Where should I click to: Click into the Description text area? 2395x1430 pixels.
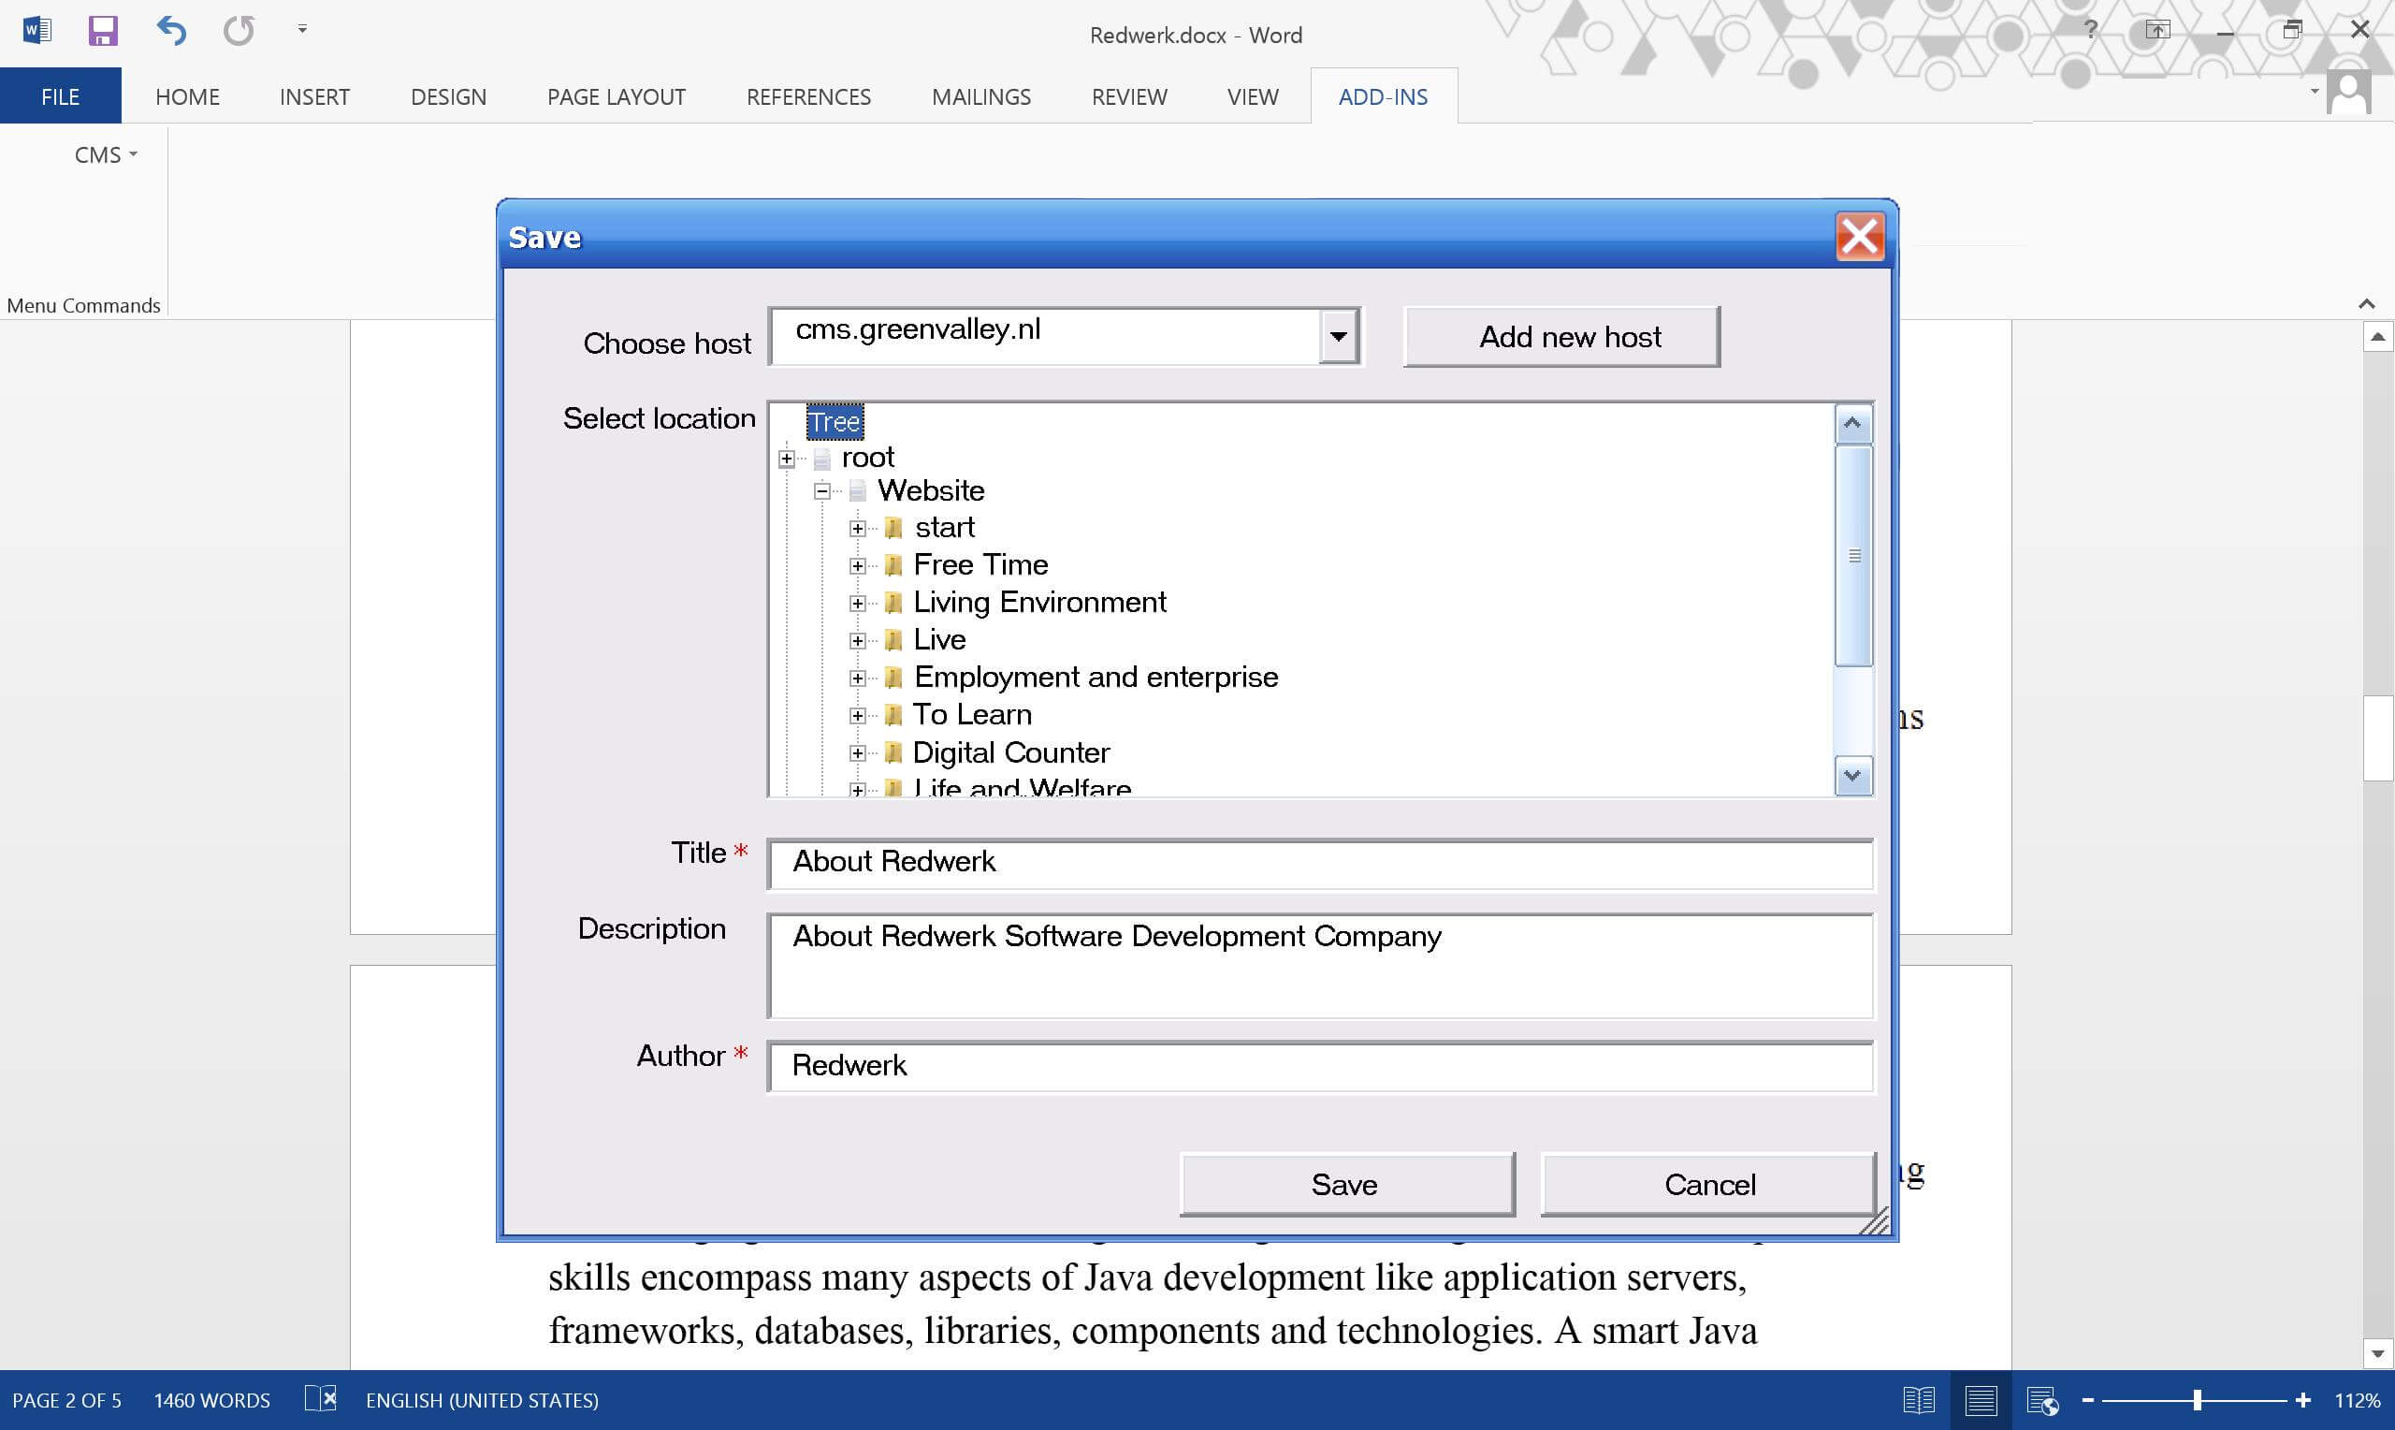point(1320,966)
